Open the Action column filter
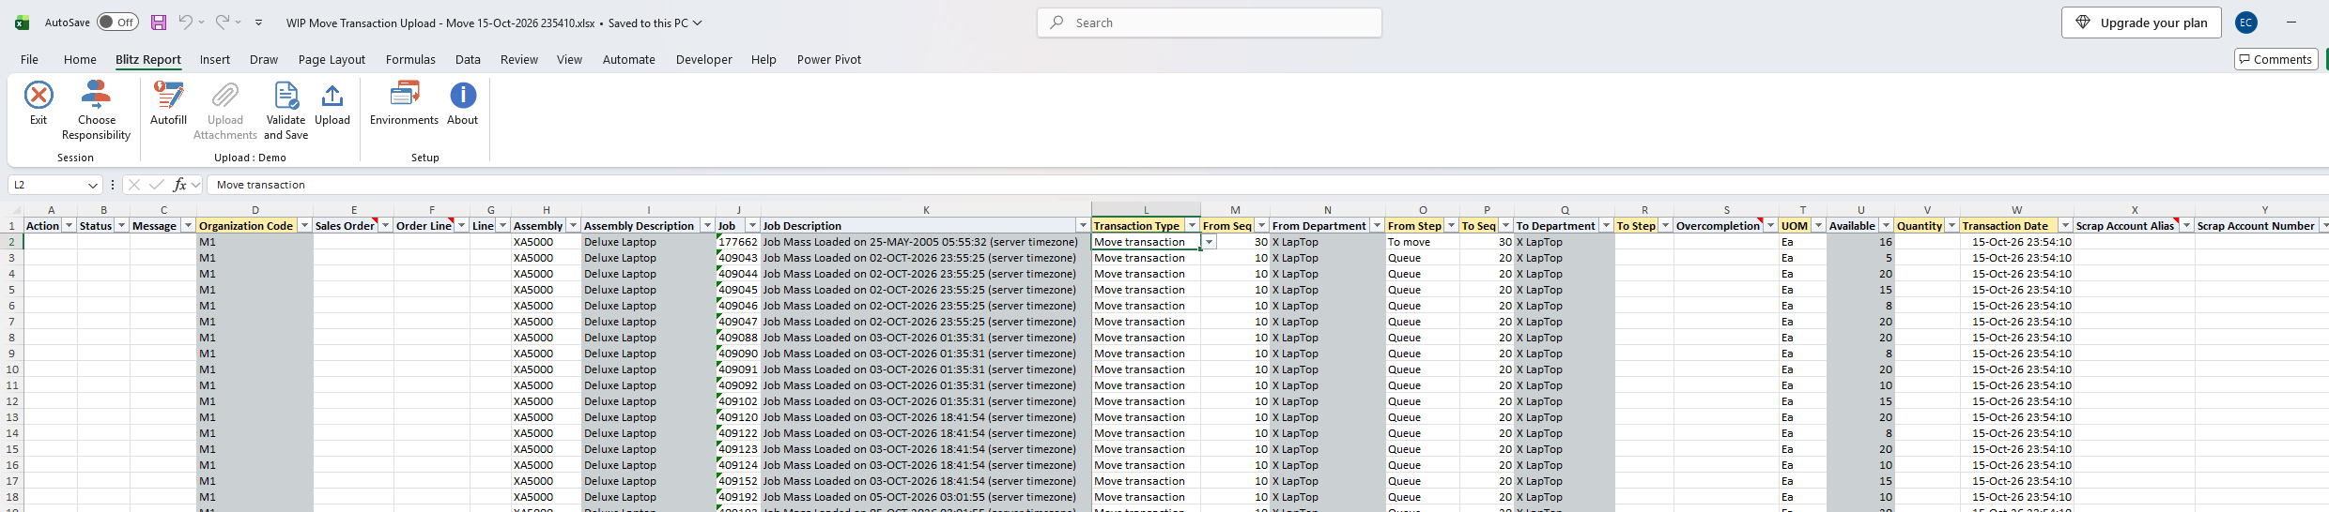 click(x=69, y=226)
